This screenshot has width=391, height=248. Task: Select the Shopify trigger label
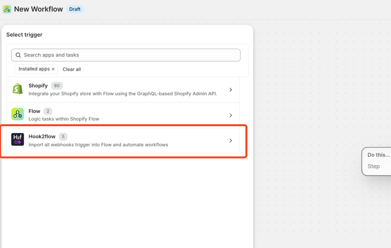point(38,85)
